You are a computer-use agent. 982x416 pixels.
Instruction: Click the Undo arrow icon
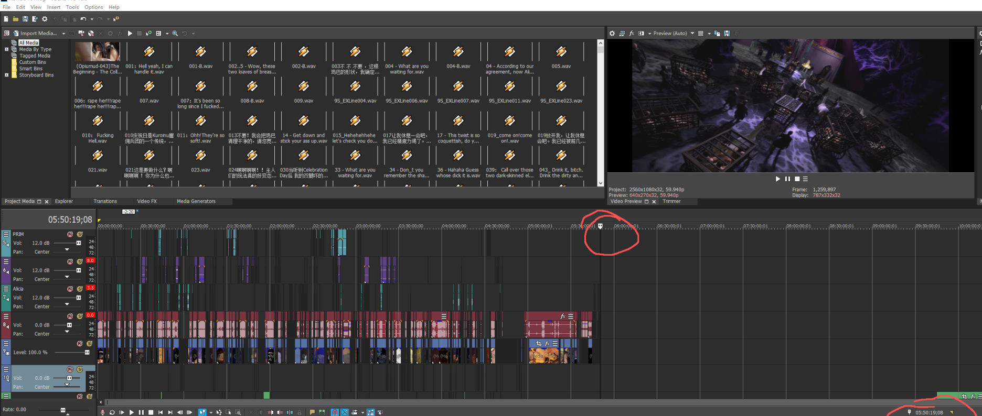(x=83, y=19)
